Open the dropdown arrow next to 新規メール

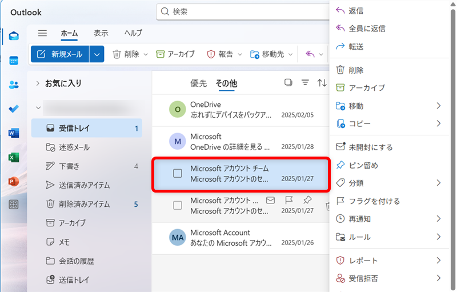[x=97, y=54]
